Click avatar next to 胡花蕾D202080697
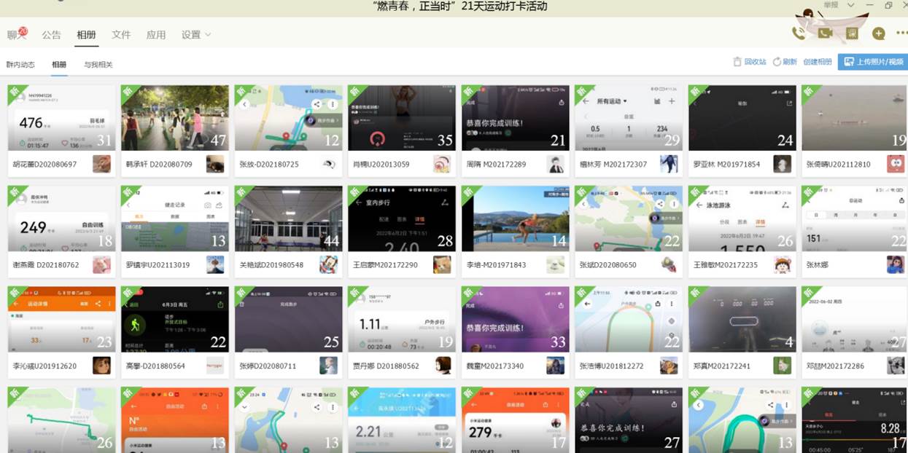This screenshot has height=453, width=908. [x=101, y=164]
